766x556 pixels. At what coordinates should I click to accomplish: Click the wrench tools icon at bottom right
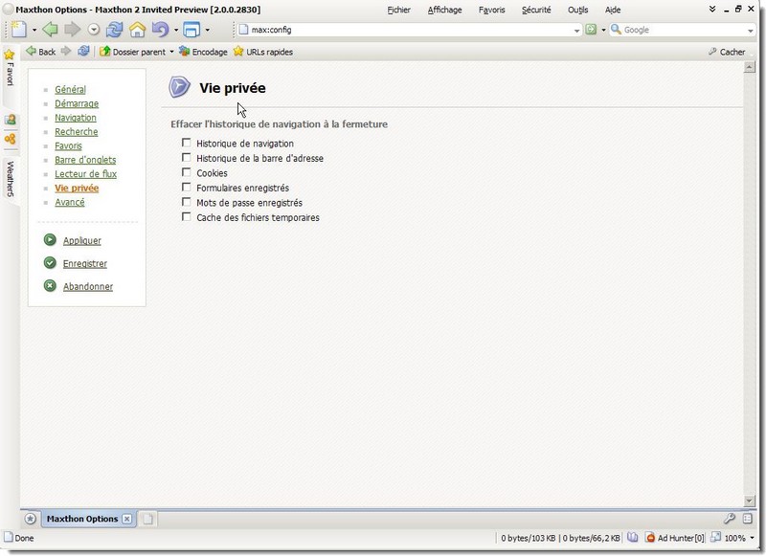[x=730, y=519]
